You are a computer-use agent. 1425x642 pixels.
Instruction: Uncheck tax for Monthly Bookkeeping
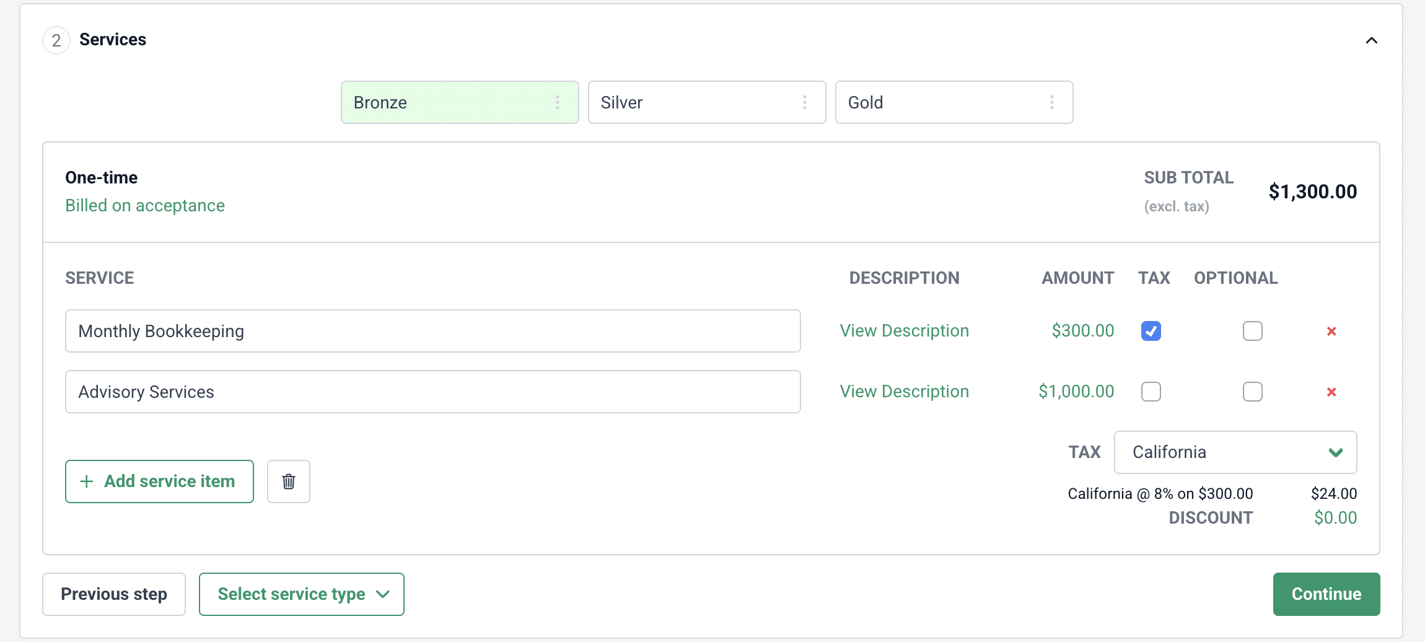coord(1151,331)
